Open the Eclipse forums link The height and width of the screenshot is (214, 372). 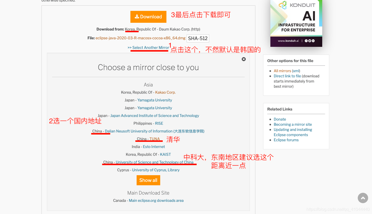tap(286, 140)
